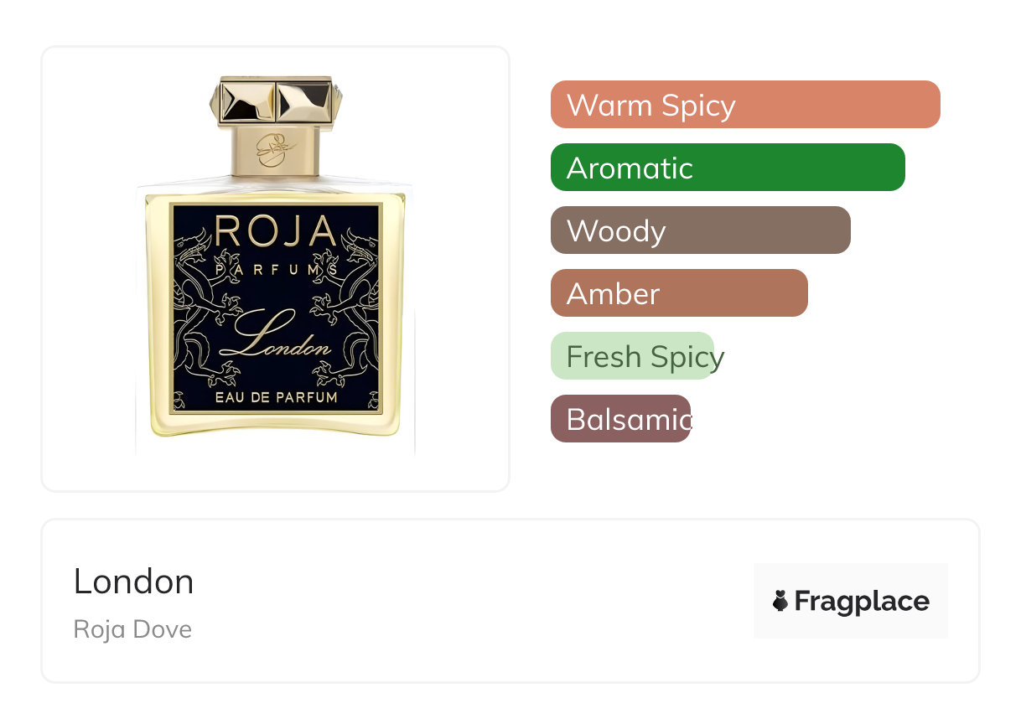The image size is (1021, 724).
Task: Select the Warm Spicy accord bar
Action: (744, 105)
